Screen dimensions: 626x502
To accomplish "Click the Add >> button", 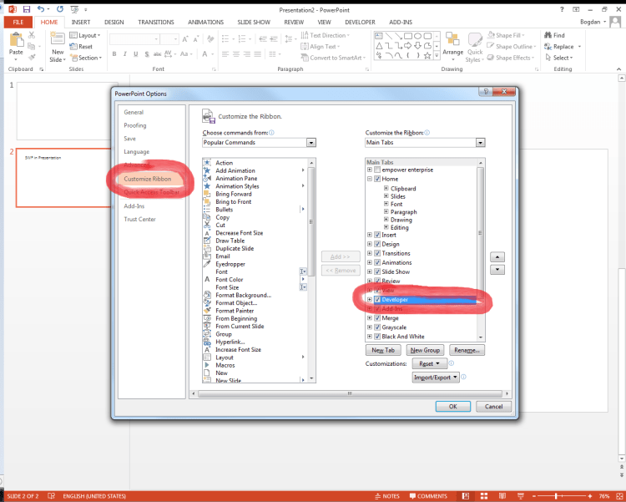I will 341,256.
